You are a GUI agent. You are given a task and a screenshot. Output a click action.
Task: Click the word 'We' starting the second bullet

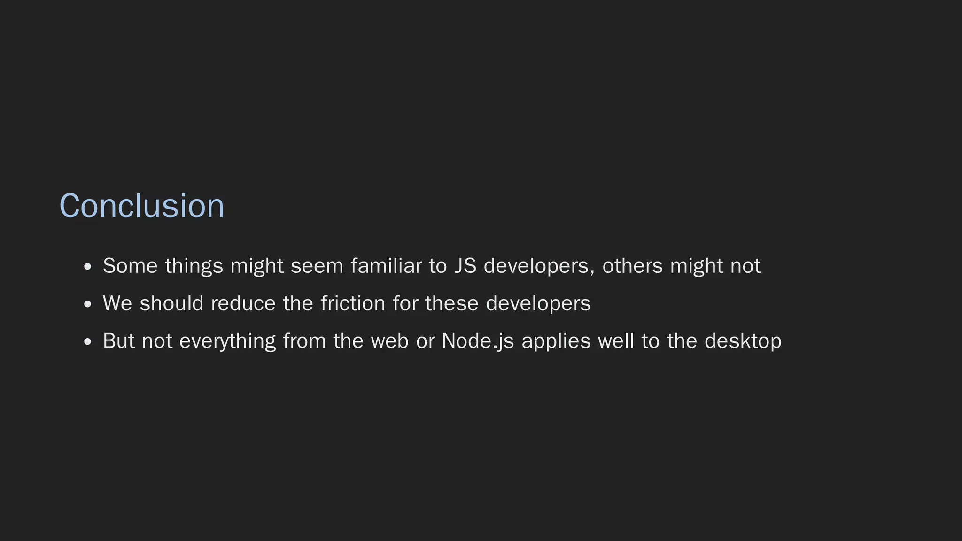[117, 303]
